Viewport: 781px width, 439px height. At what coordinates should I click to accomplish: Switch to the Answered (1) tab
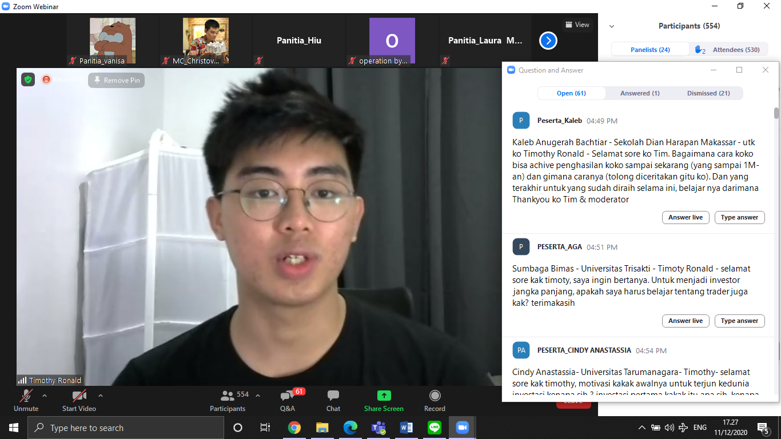640,93
